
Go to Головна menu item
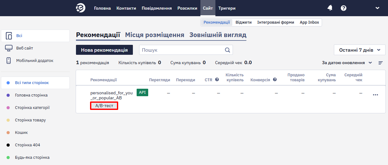point(103,8)
